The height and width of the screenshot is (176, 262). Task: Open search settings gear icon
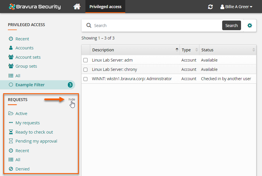249,26
